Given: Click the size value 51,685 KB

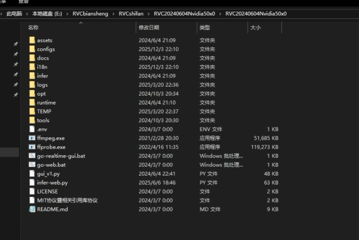Looking at the screenshot, I should click(266, 138).
